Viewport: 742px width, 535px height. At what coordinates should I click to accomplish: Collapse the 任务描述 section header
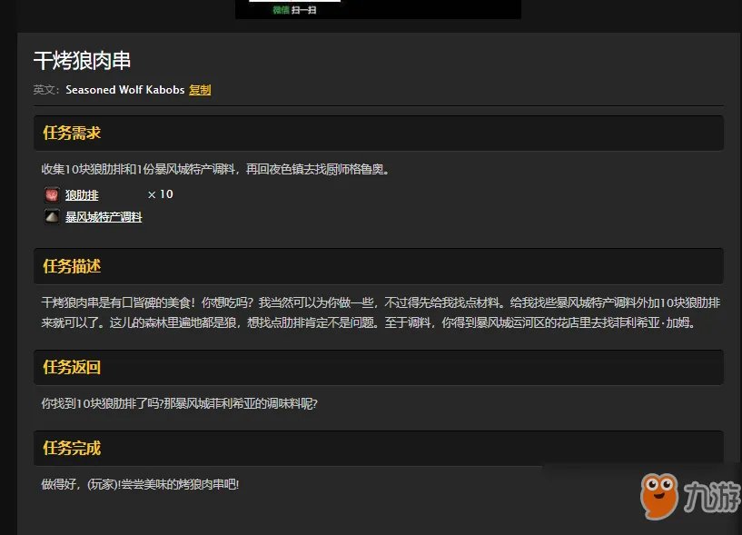click(x=73, y=266)
